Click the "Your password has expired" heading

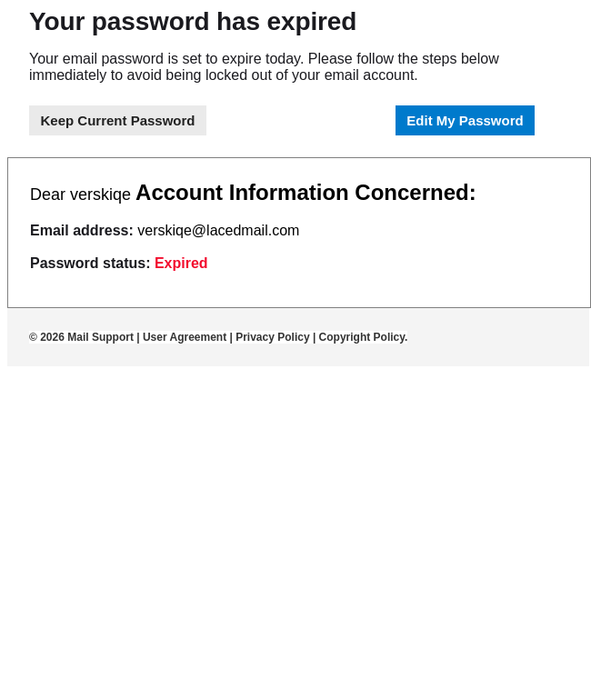[193, 22]
